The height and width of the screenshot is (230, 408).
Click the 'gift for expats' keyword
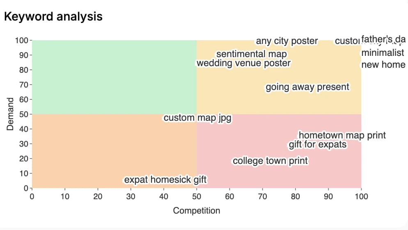pyautogui.click(x=318, y=145)
